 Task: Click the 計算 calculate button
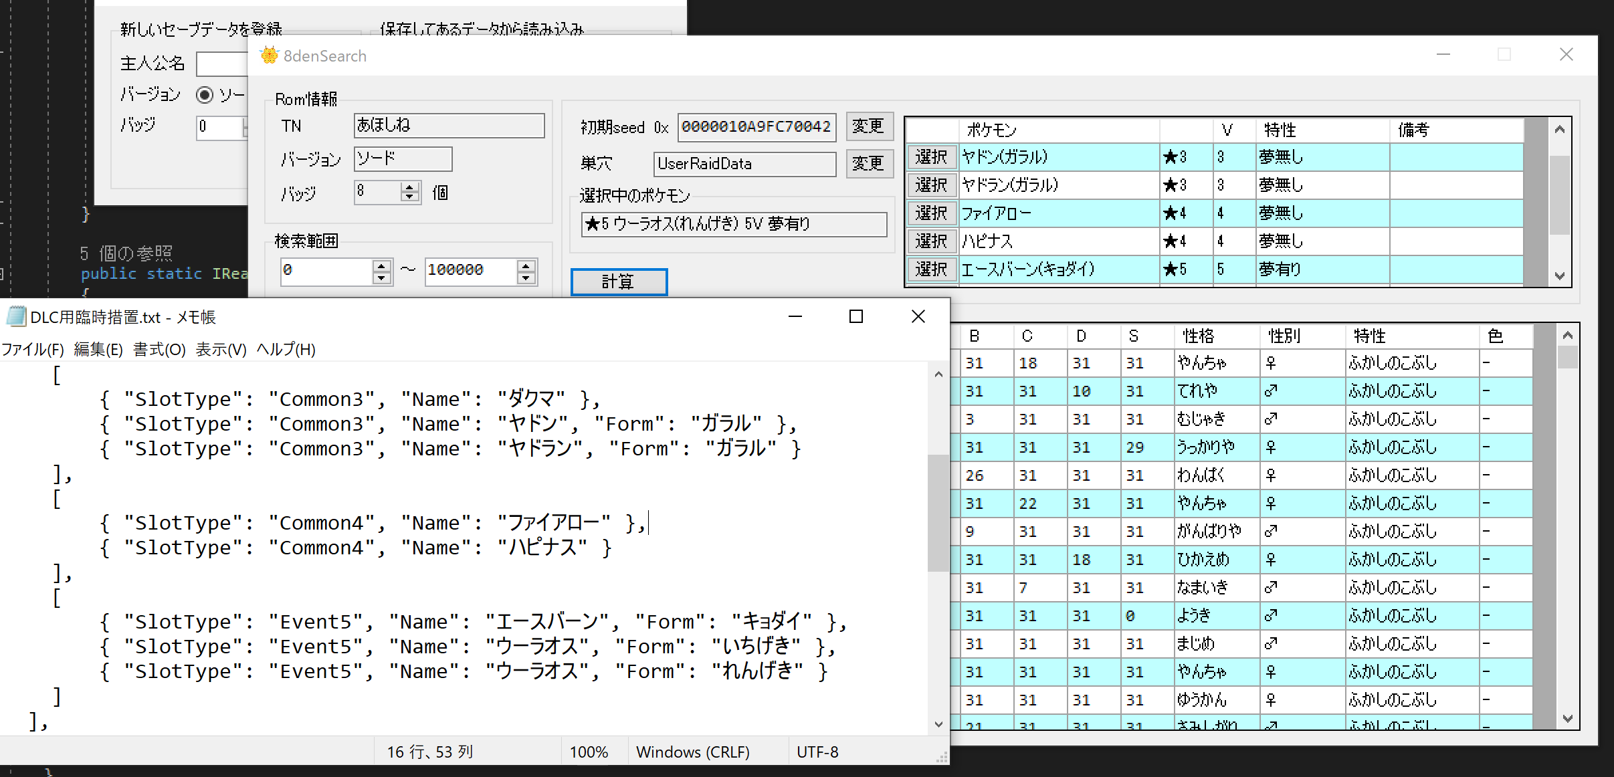pos(619,282)
